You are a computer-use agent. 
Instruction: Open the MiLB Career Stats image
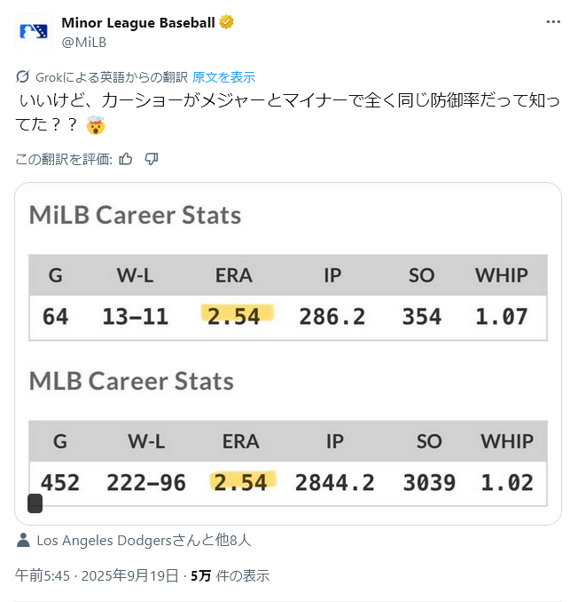click(288, 353)
